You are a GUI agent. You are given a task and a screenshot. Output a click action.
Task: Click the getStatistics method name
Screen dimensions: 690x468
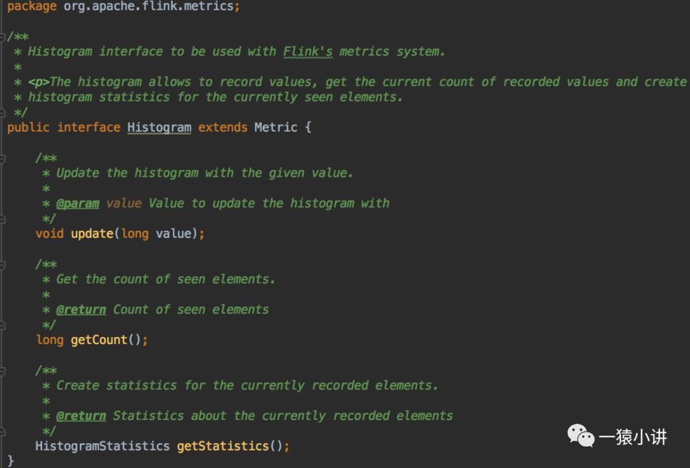(223, 446)
